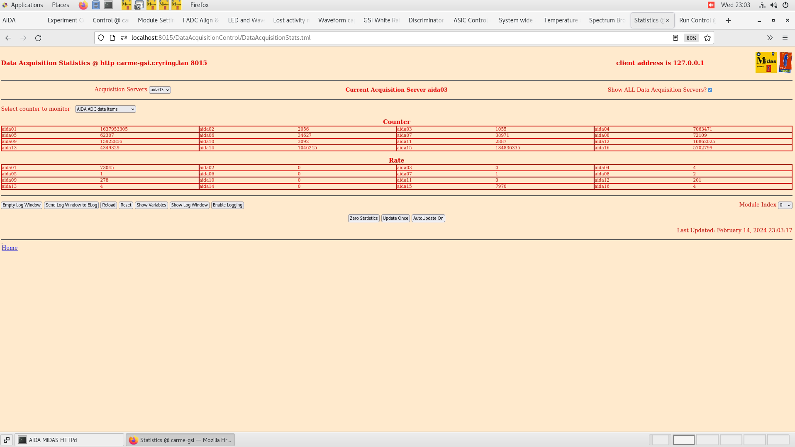Launch Firefox from the top panel icon
The width and height of the screenshot is (795, 447).
tap(83, 5)
